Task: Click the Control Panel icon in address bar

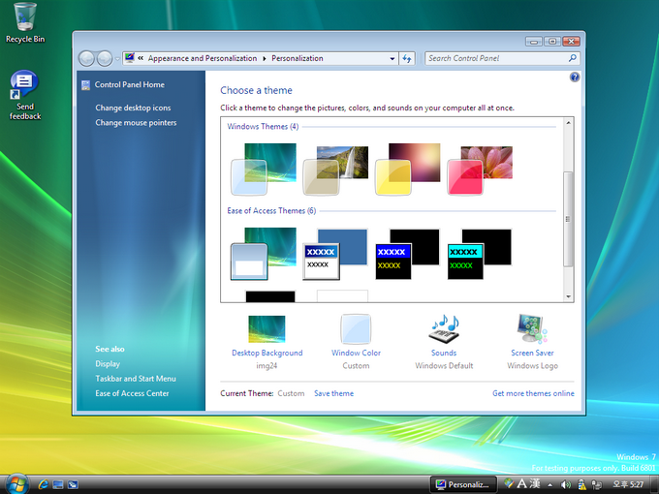Action: click(x=130, y=58)
